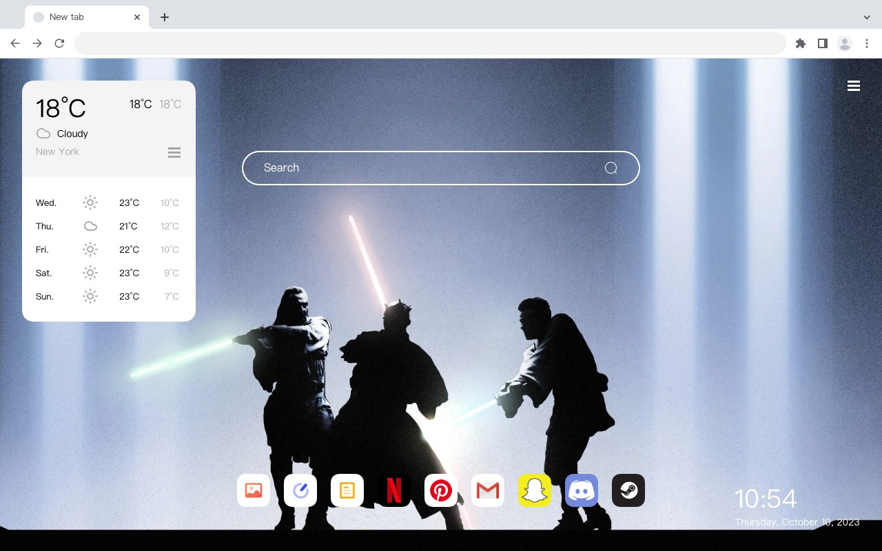This screenshot has height=551, width=882.
Task: Open the browser profile avatar
Action: click(x=845, y=43)
